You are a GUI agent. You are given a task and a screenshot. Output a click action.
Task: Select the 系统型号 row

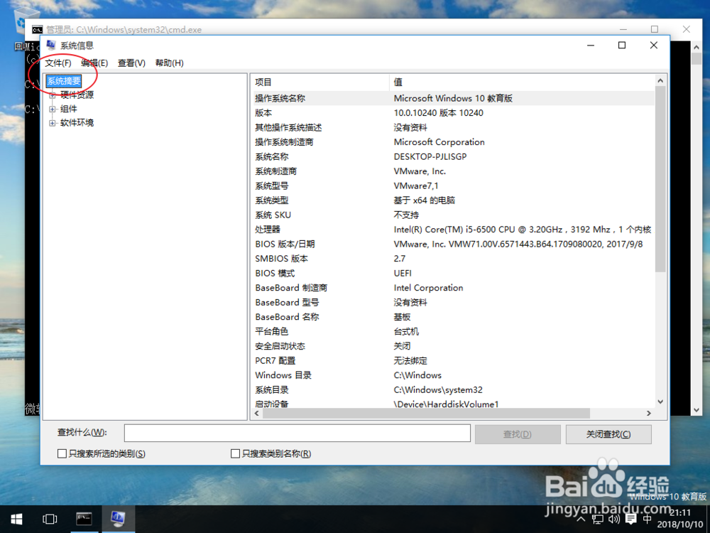tap(453, 185)
